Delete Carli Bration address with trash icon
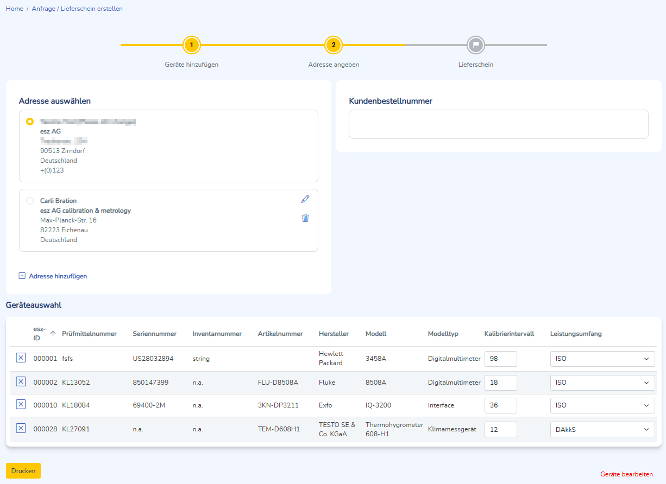This screenshot has height=484, width=666. click(305, 218)
